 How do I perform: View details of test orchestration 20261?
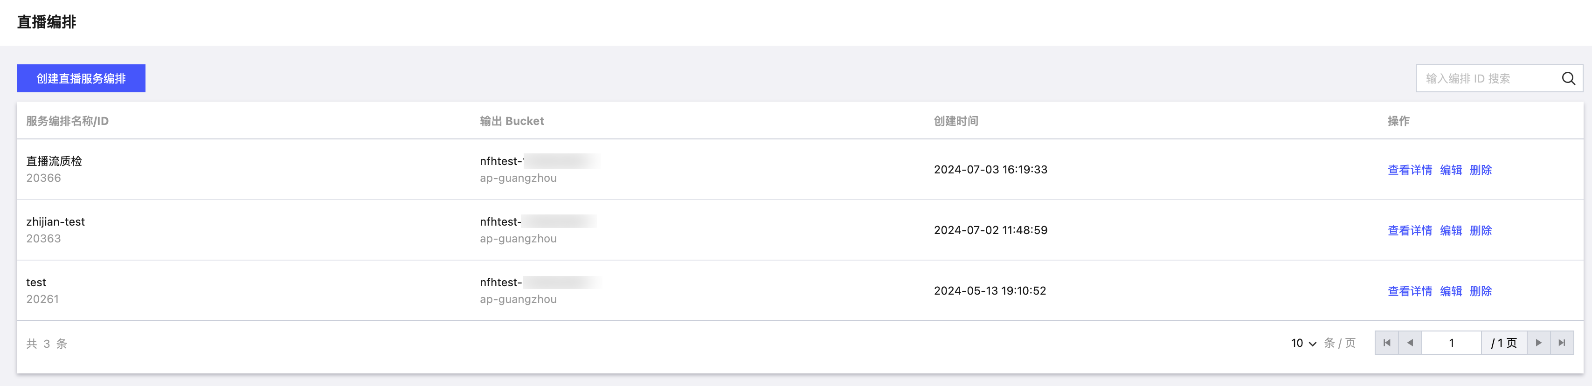click(1410, 291)
